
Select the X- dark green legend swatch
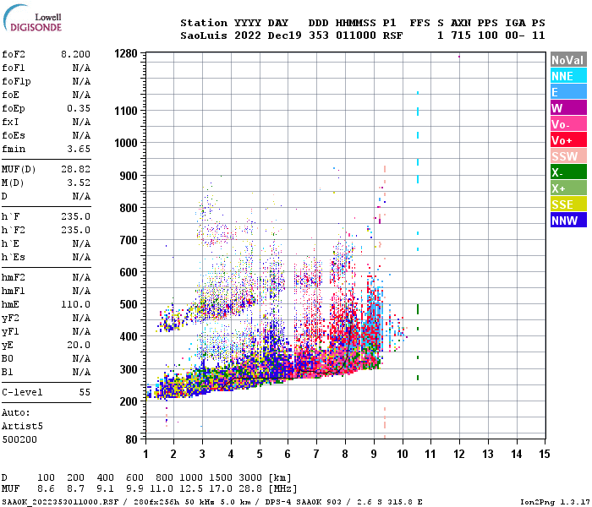click(568, 172)
